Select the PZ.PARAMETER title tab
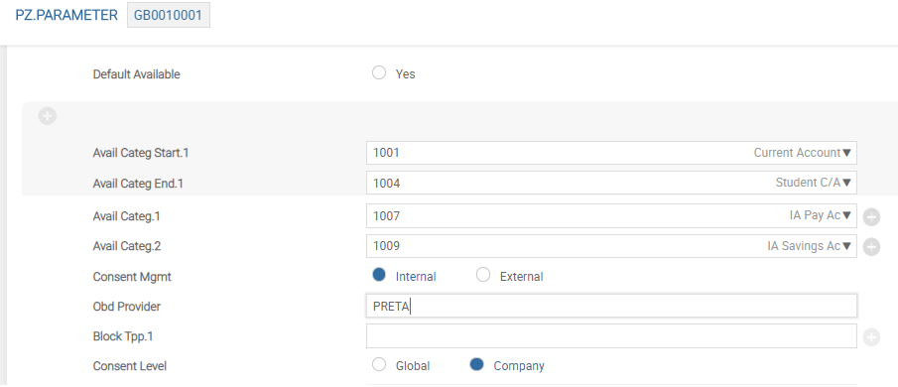The image size is (898, 387). tap(66, 15)
